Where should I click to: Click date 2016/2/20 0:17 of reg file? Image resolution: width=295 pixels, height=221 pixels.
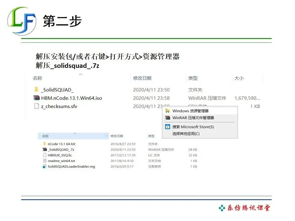point(122,166)
